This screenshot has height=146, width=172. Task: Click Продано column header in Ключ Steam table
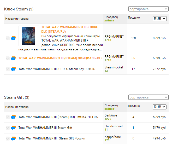pos(134,18)
